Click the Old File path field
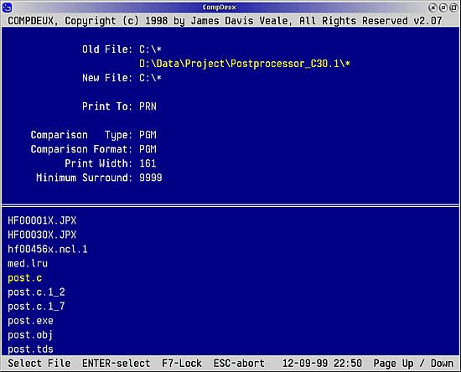 pos(150,49)
